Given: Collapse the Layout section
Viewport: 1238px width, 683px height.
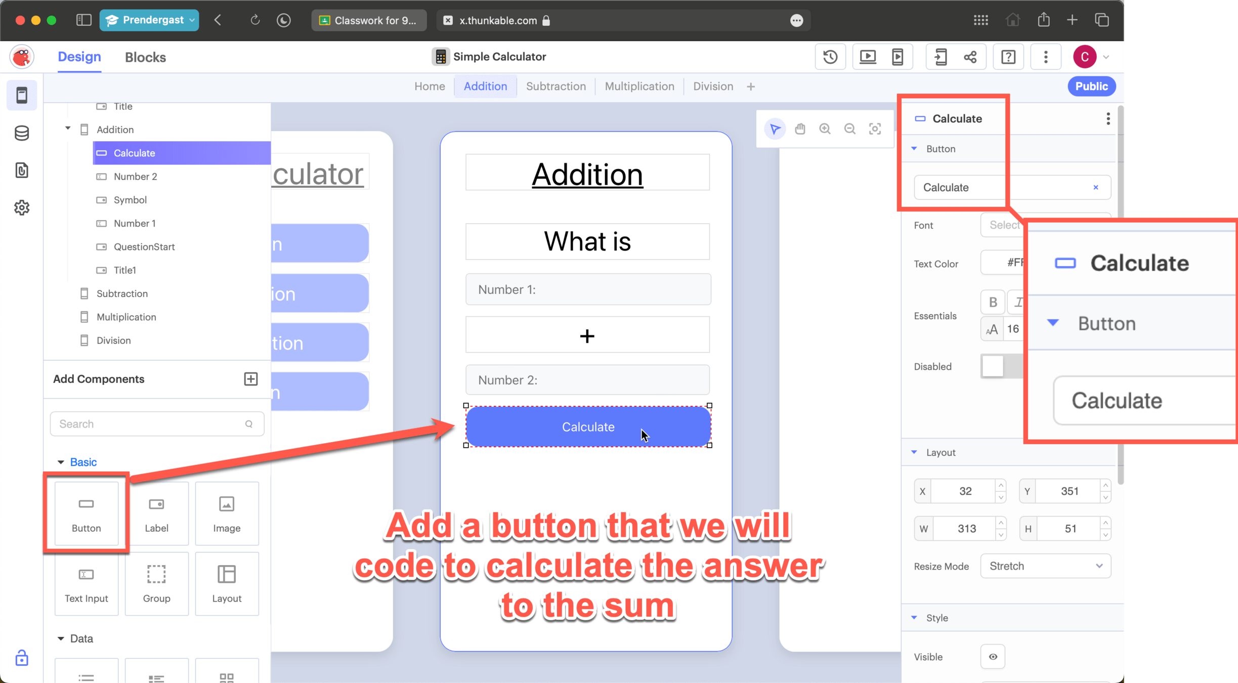Looking at the screenshot, I should (914, 452).
